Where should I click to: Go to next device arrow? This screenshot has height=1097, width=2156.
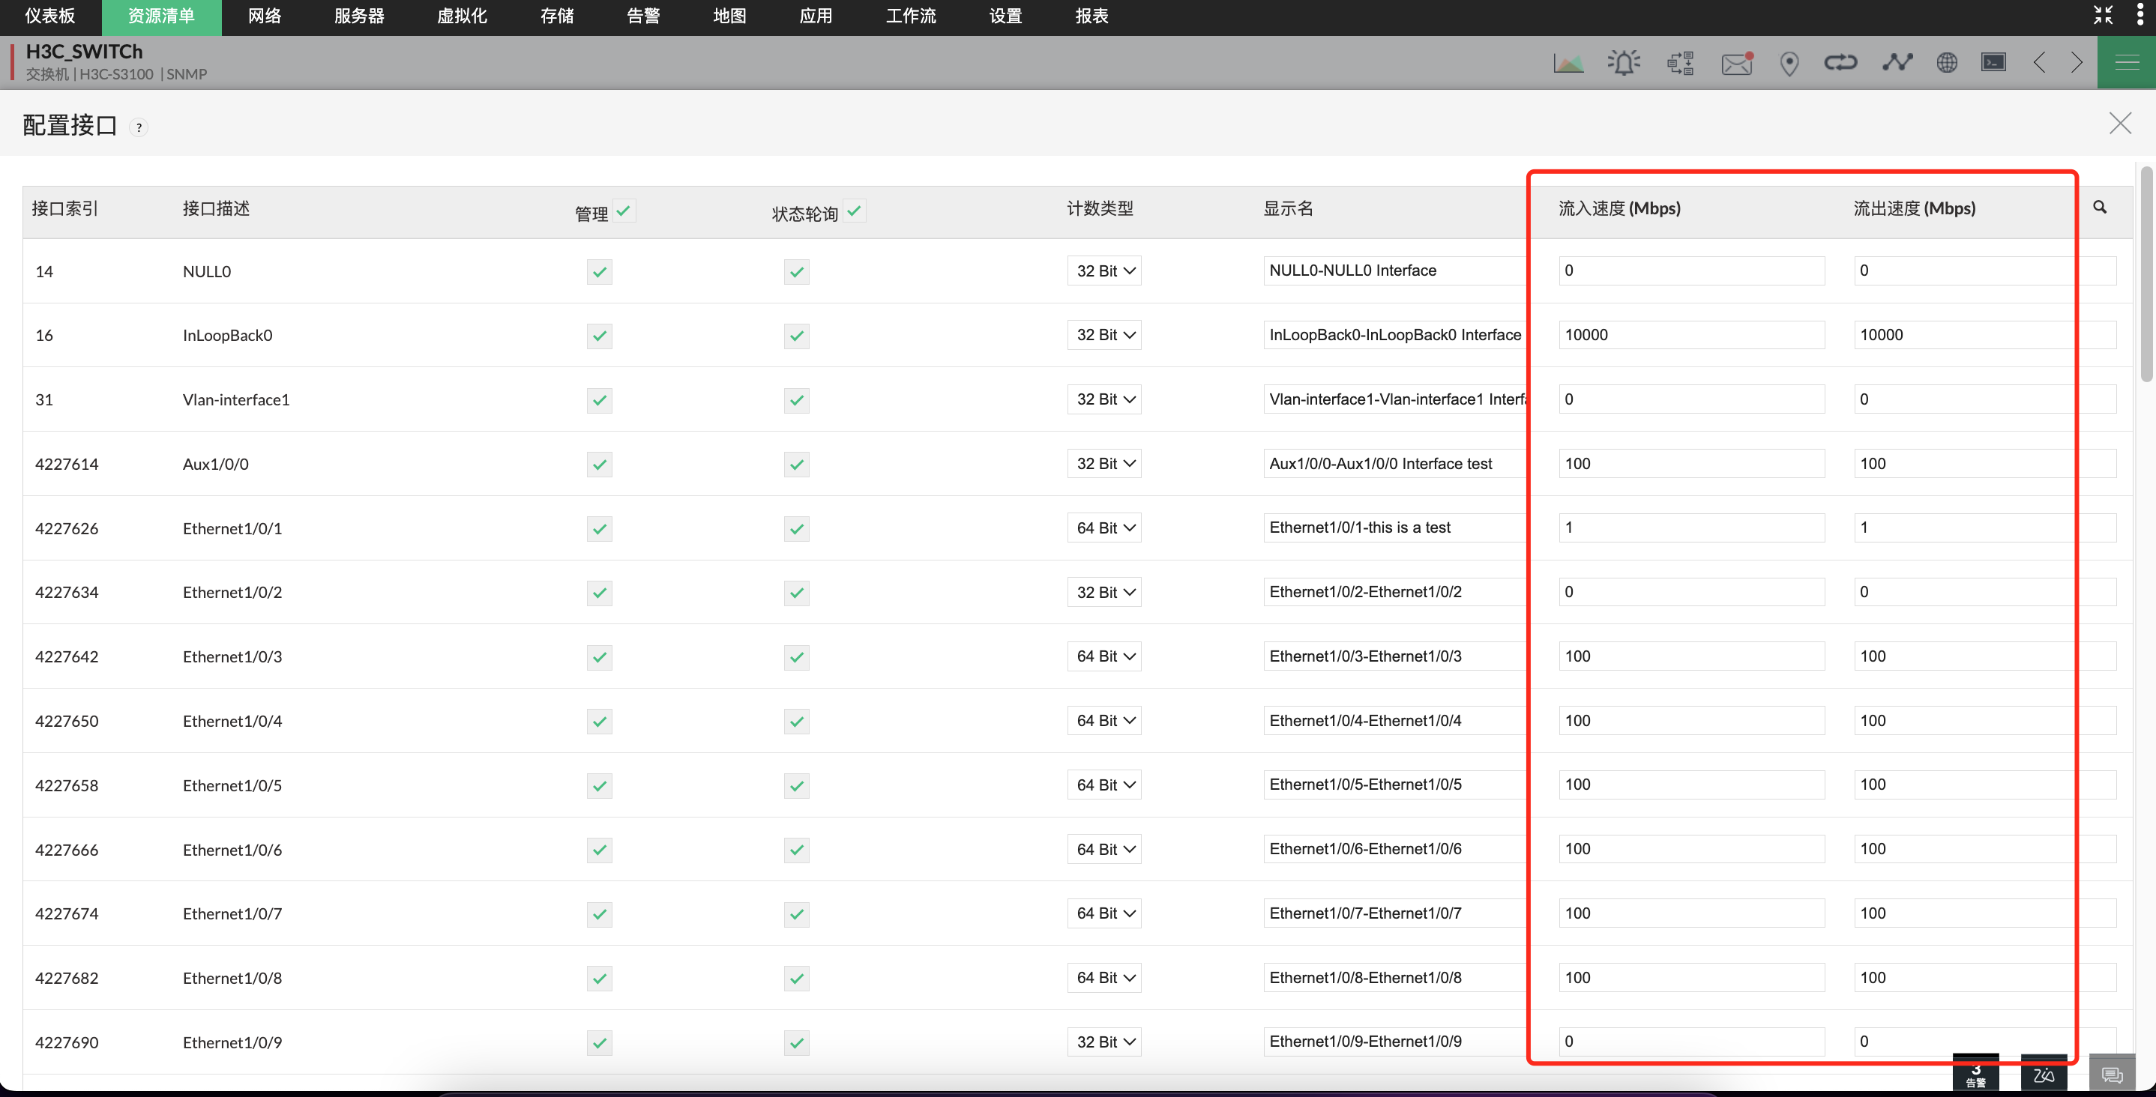pyautogui.click(x=2077, y=63)
